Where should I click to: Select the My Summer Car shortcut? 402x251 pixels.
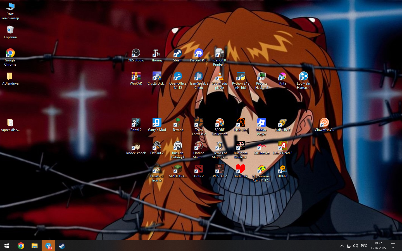[262, 173]
